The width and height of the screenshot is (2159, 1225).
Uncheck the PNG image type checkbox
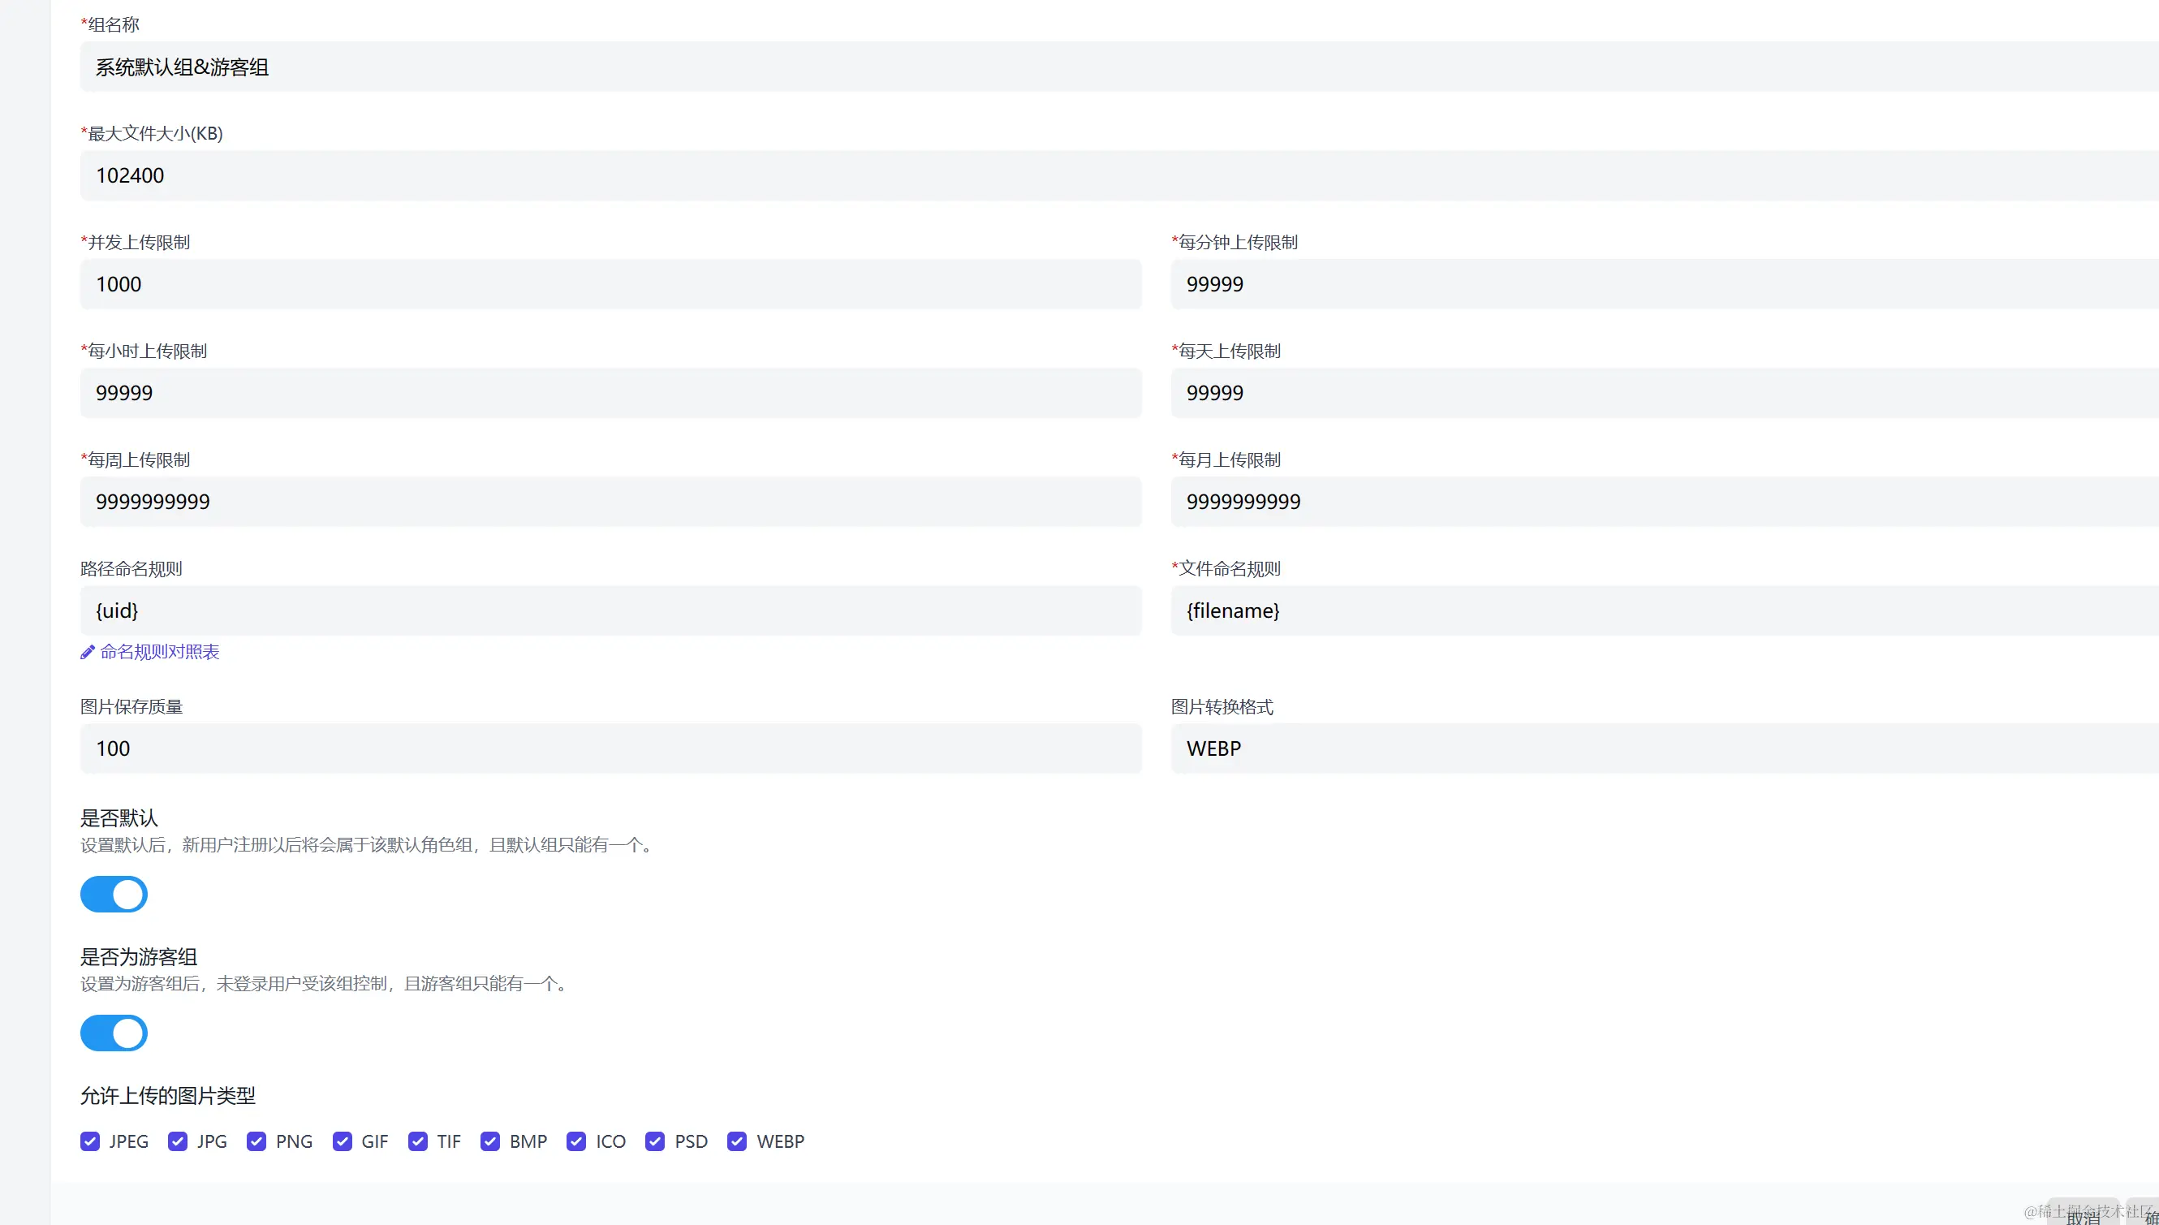[x=256, y=1141]
